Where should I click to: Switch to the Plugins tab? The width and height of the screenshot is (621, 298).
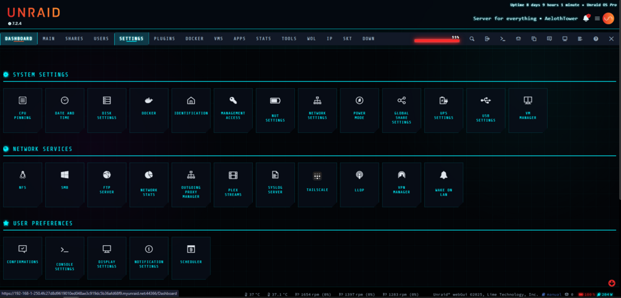point(165,38)
